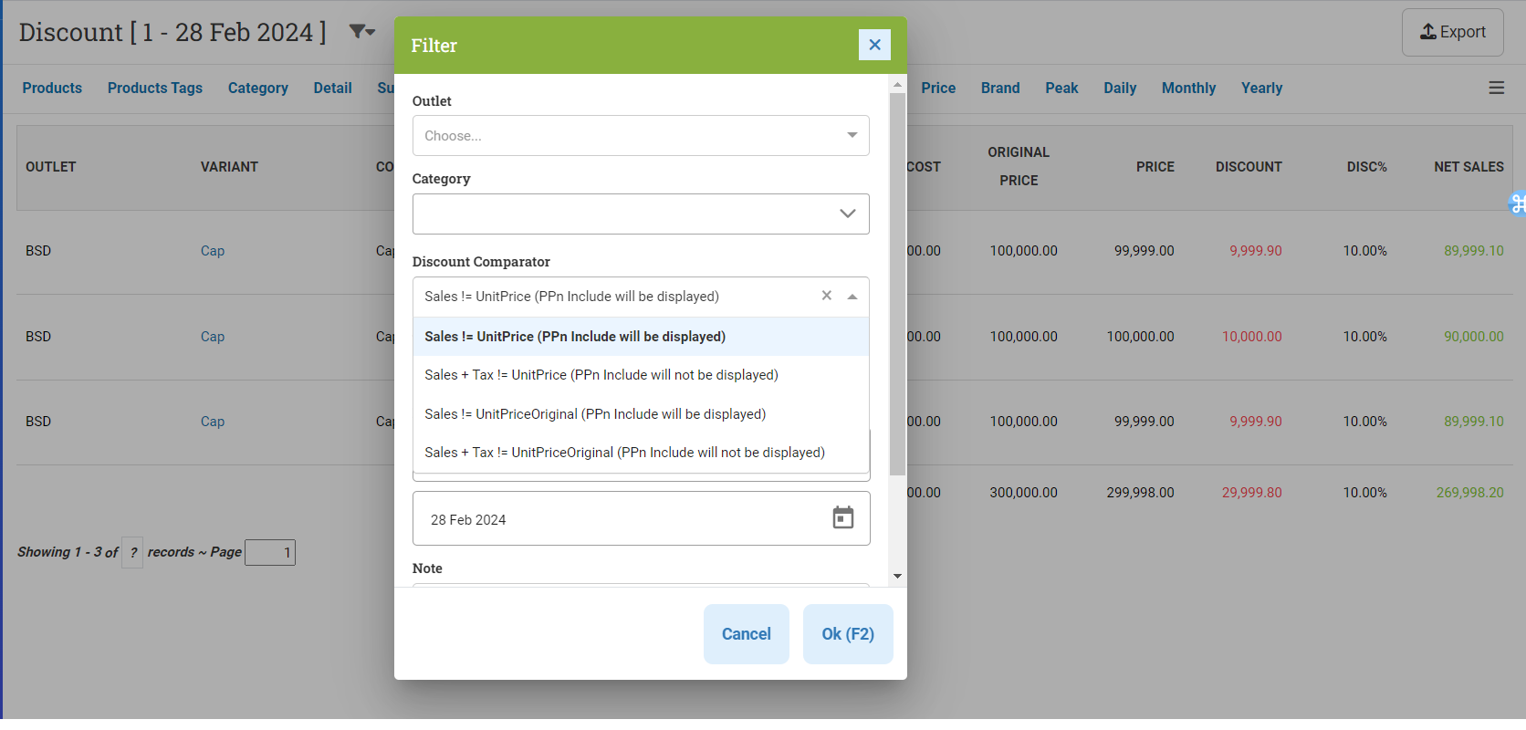This screenshot has width=1526, height=730.
Task: Open the hamburger menu at right of tabs
Action: coord(1497,88)
